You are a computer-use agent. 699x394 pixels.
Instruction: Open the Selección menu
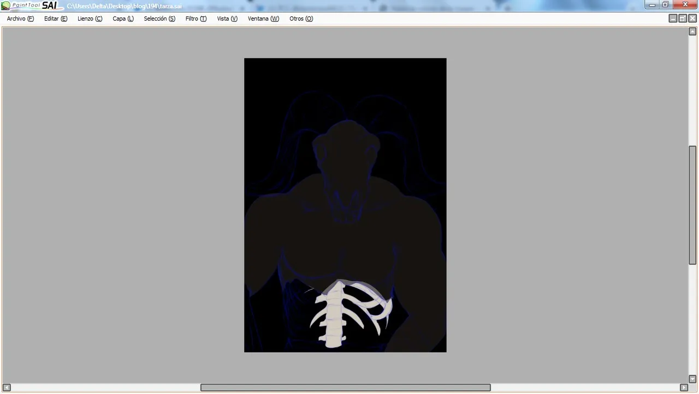pyautogui.click(x=159, y=19)
